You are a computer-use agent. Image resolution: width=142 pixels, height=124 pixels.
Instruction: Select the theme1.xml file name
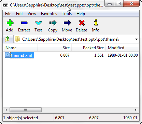pos(22,55)
